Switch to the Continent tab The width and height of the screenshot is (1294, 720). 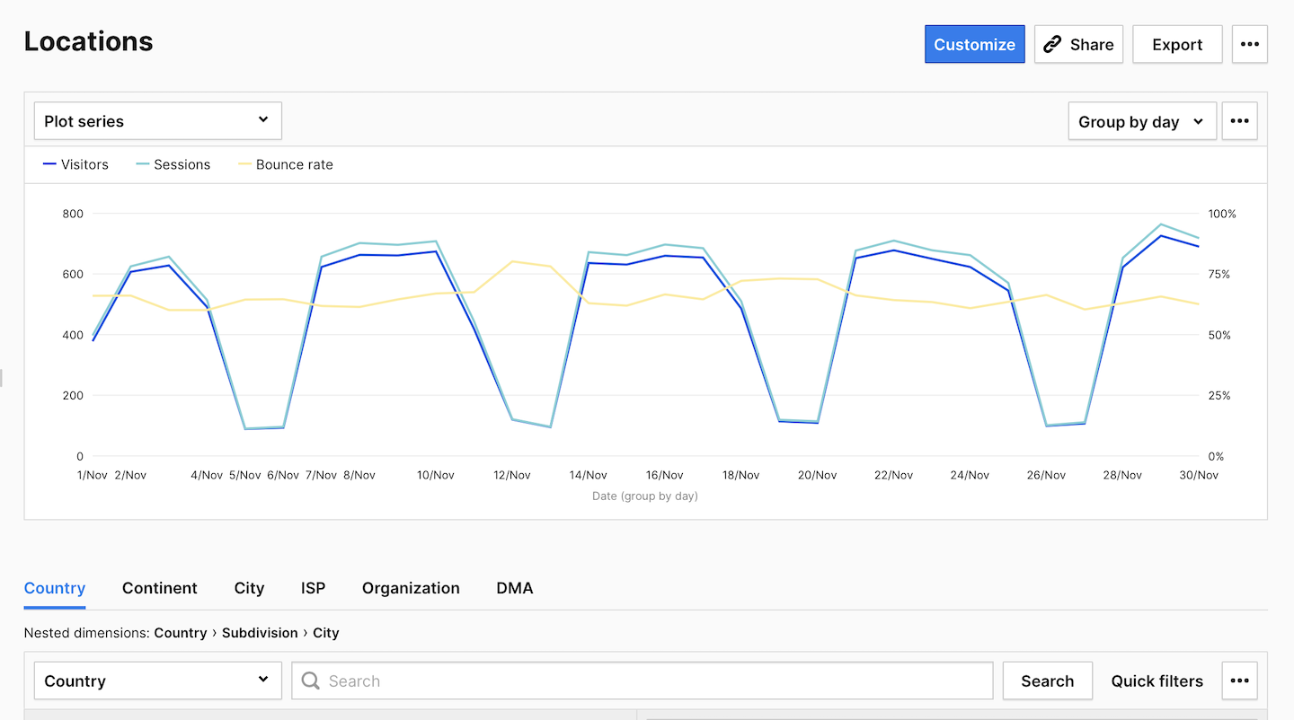pos(159,588)
